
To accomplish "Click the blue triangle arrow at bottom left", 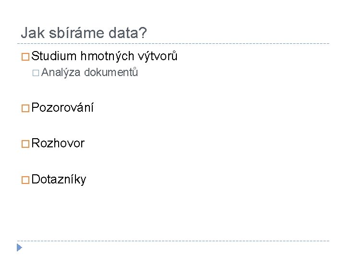I will (x=19, y=248).
